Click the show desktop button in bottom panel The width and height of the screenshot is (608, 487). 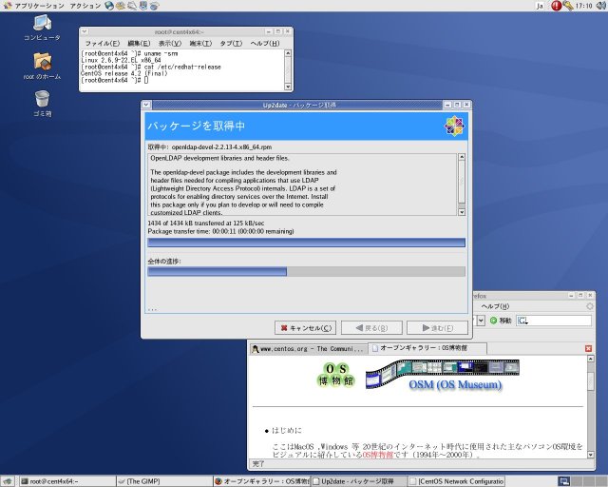pos(8,481)
